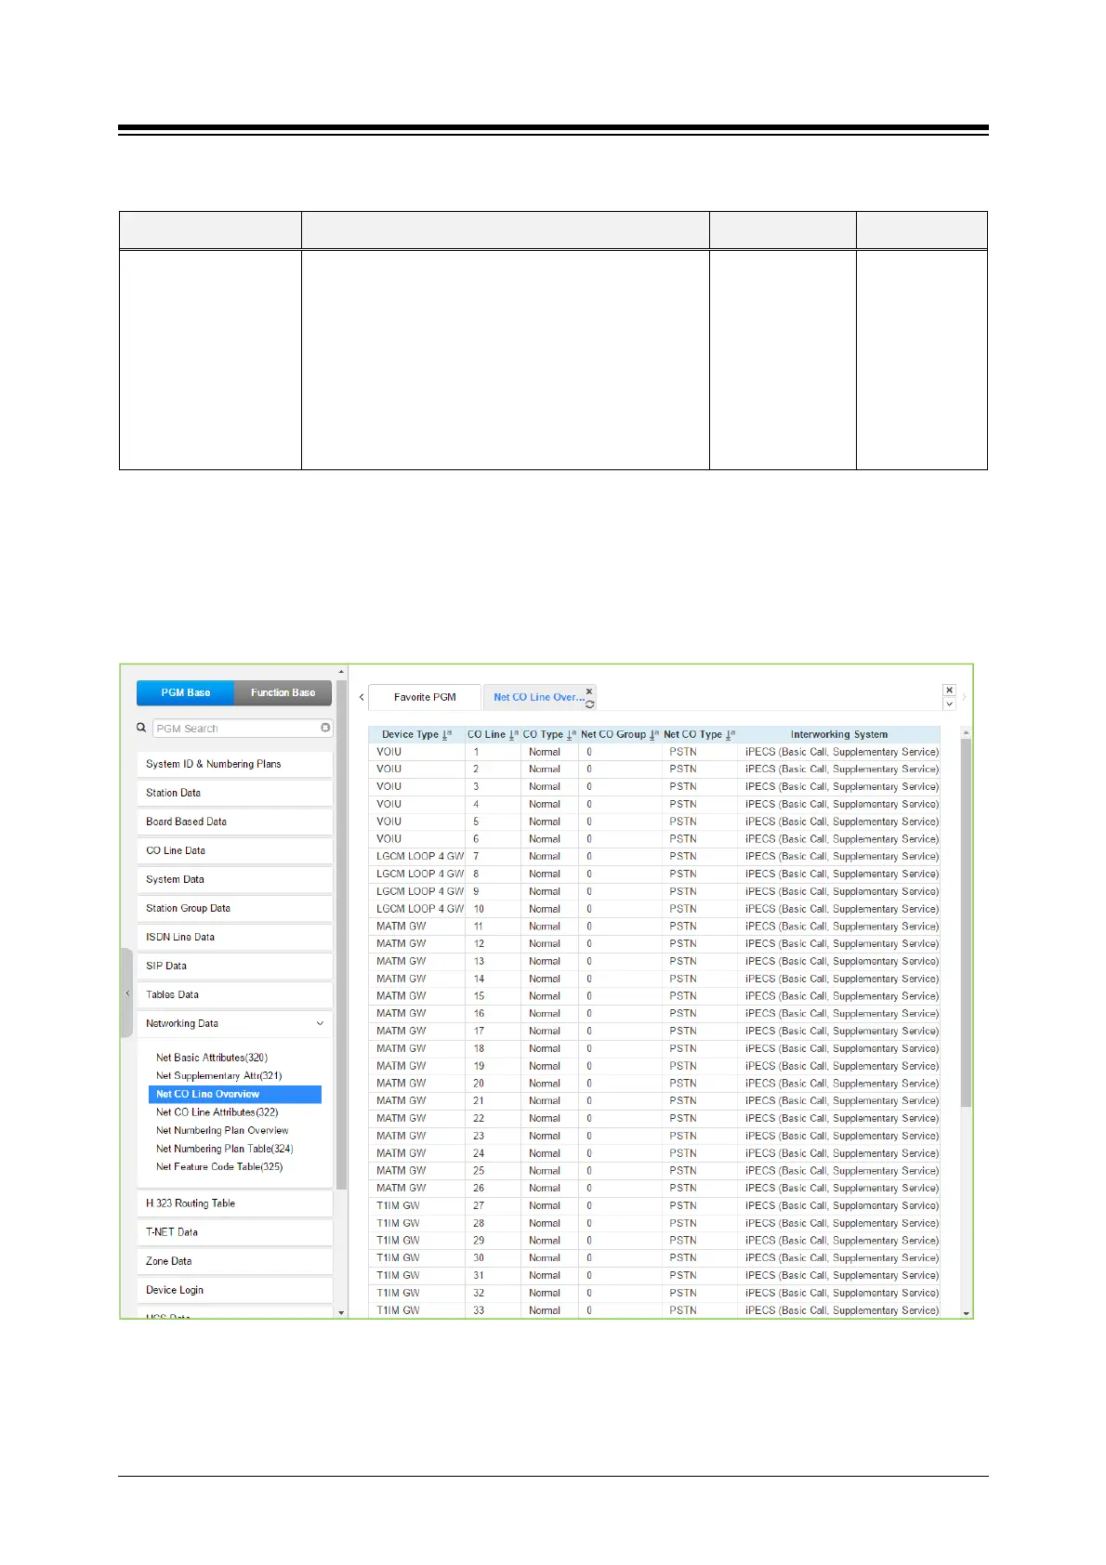Select the Net CO Line Overview tab
The image size is (1106, 1565).
pos(539,697)
